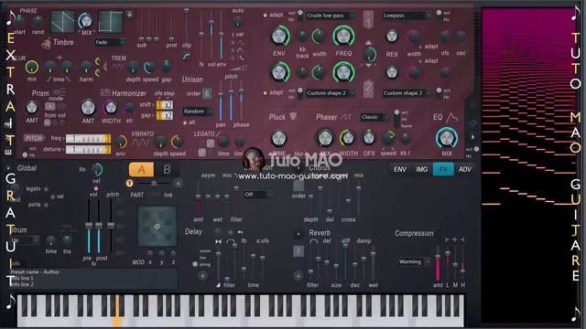Toggle the Pitch oct/Hz switch

[25, 152]
